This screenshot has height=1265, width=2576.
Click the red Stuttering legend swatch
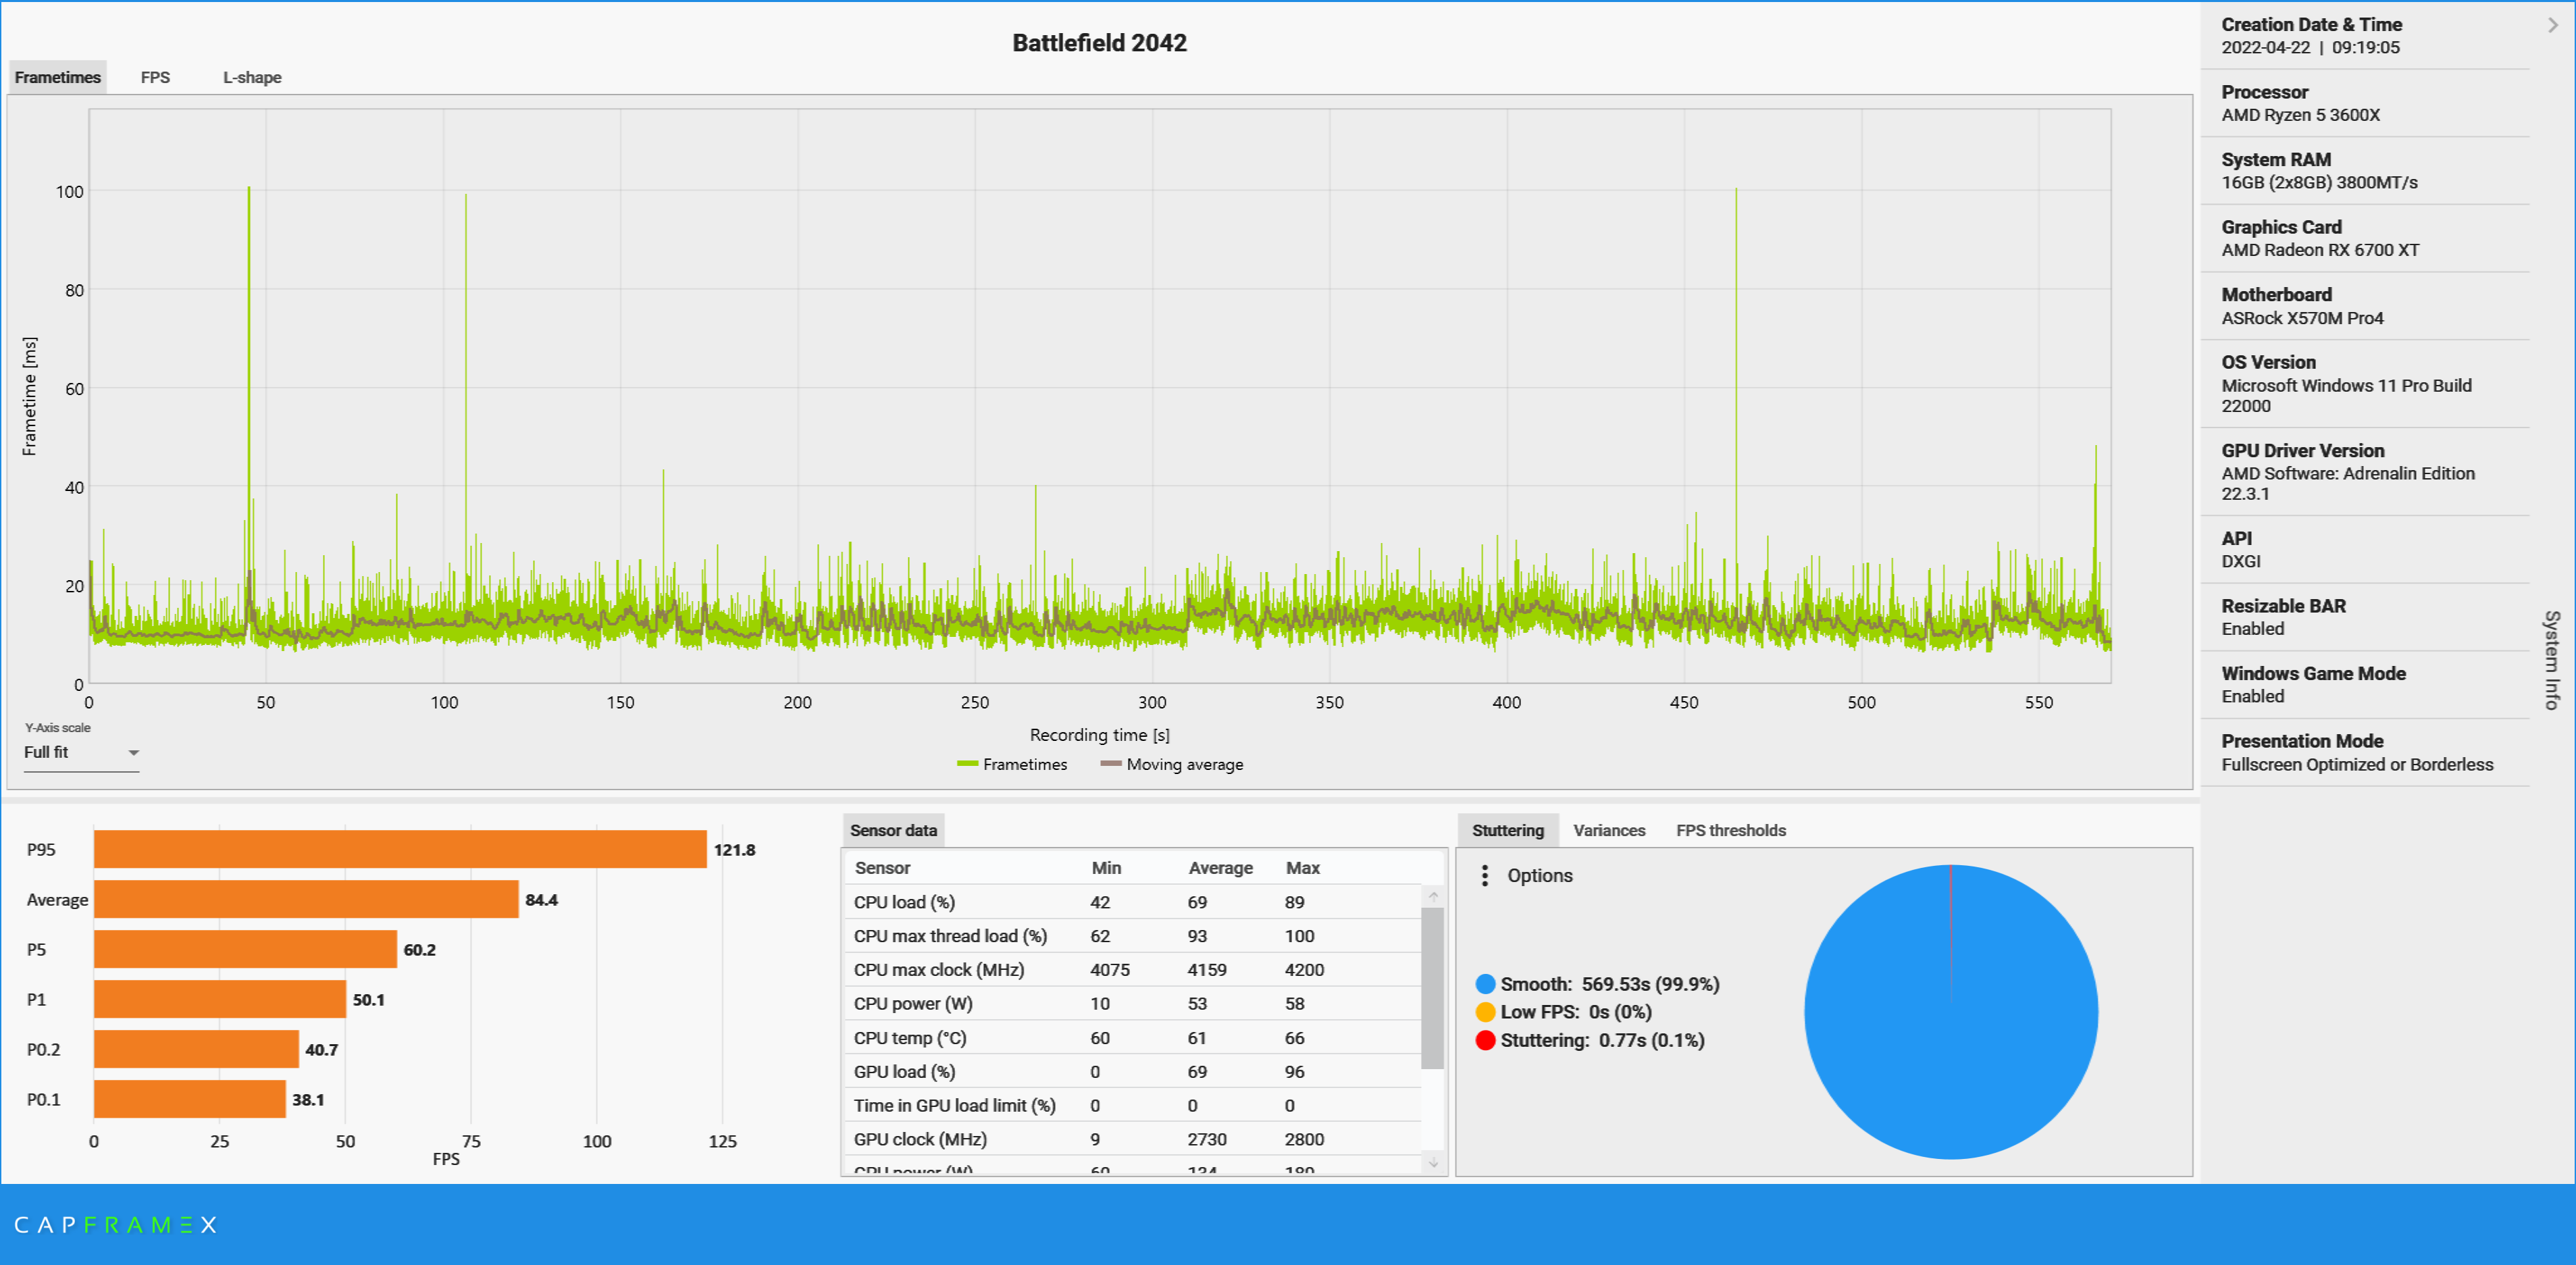point(1485,1040)
